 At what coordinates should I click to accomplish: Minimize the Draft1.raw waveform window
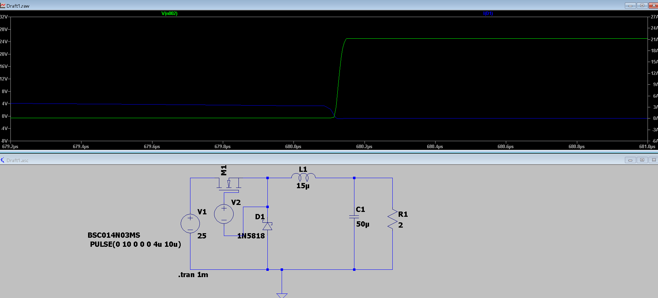coord(630,6)
